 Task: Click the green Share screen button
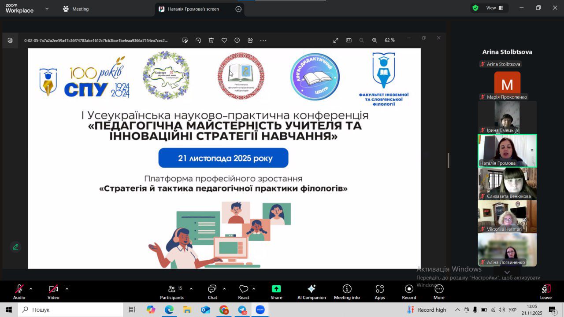[276, 291]
